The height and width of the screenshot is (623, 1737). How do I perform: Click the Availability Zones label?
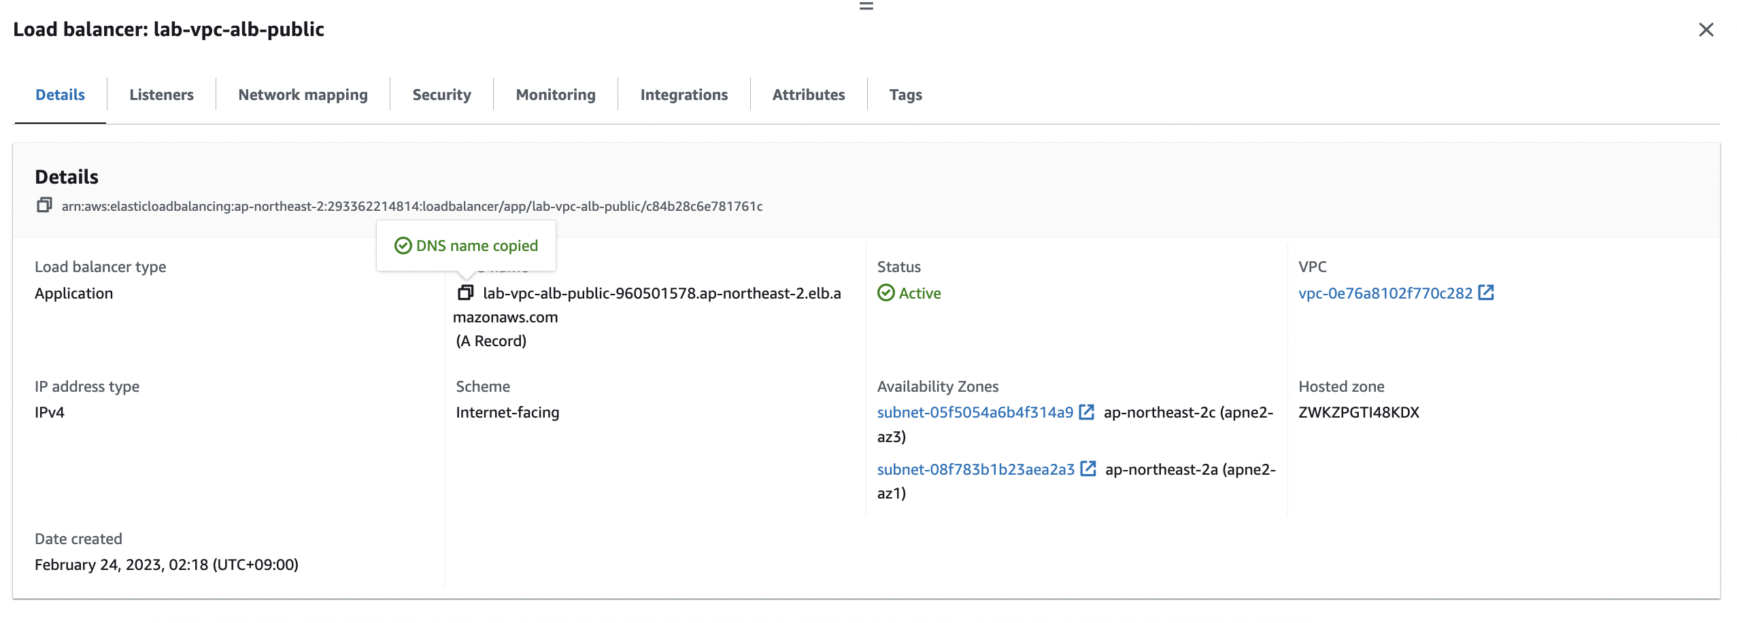tap(937, 386)
